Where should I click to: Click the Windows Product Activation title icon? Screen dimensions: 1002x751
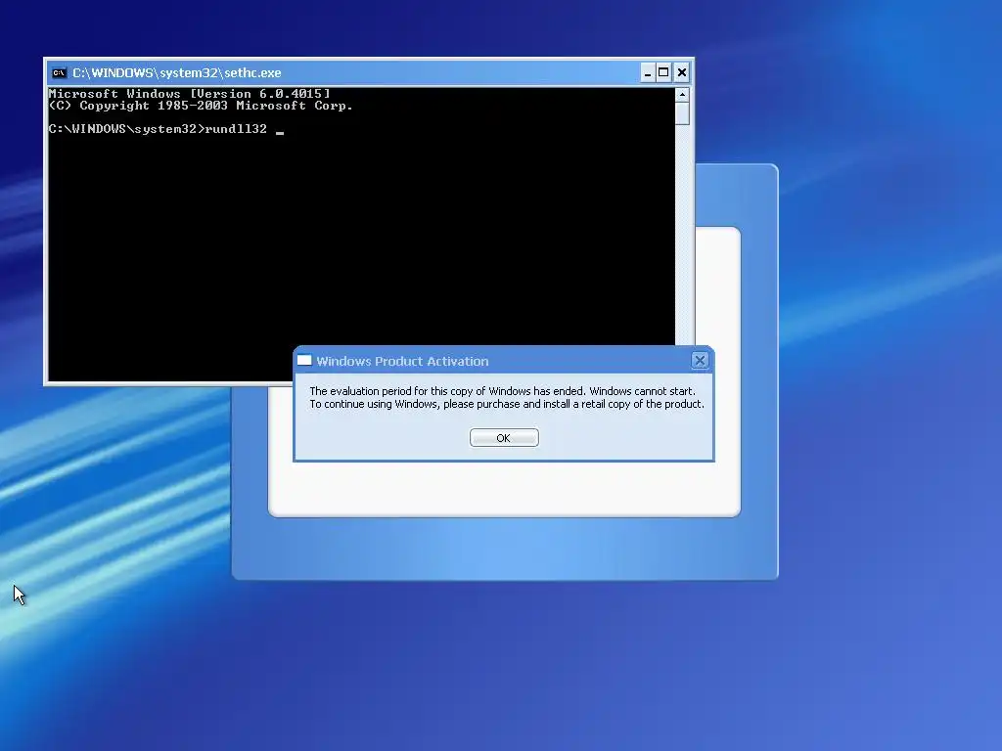[x=305, y=361]
